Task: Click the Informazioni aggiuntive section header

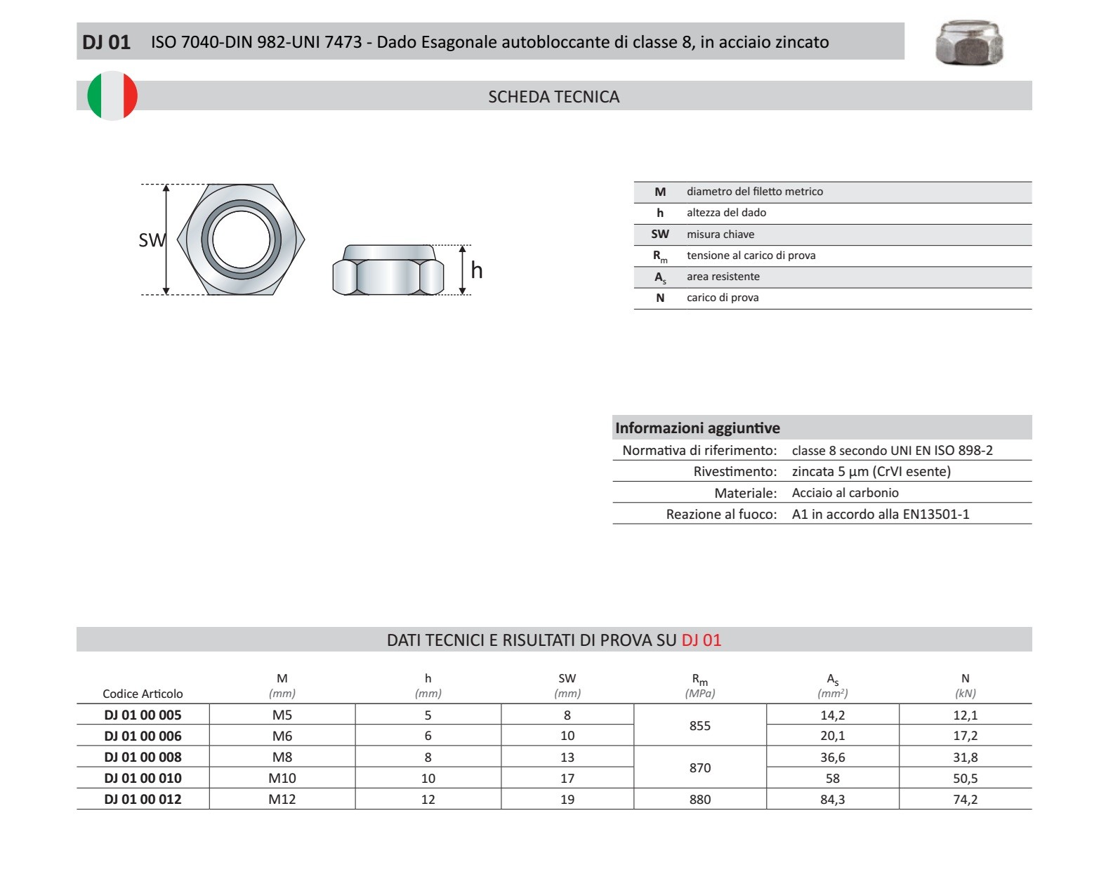Action: click(697, 428)
